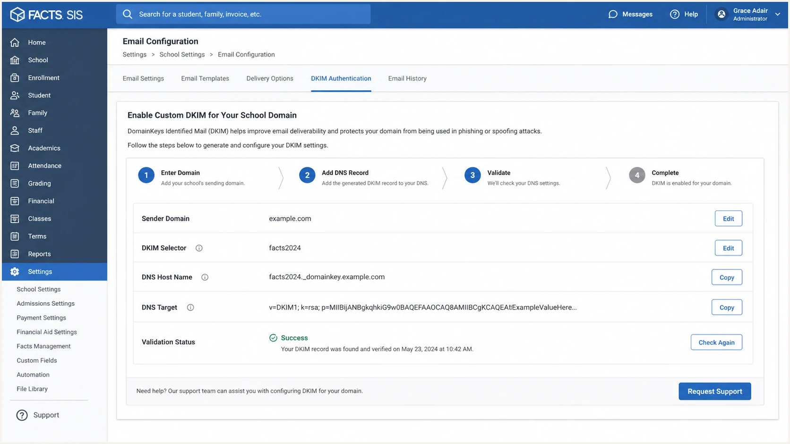Click the Support question mark icon
790x444 pixels.
coord(22,415)
